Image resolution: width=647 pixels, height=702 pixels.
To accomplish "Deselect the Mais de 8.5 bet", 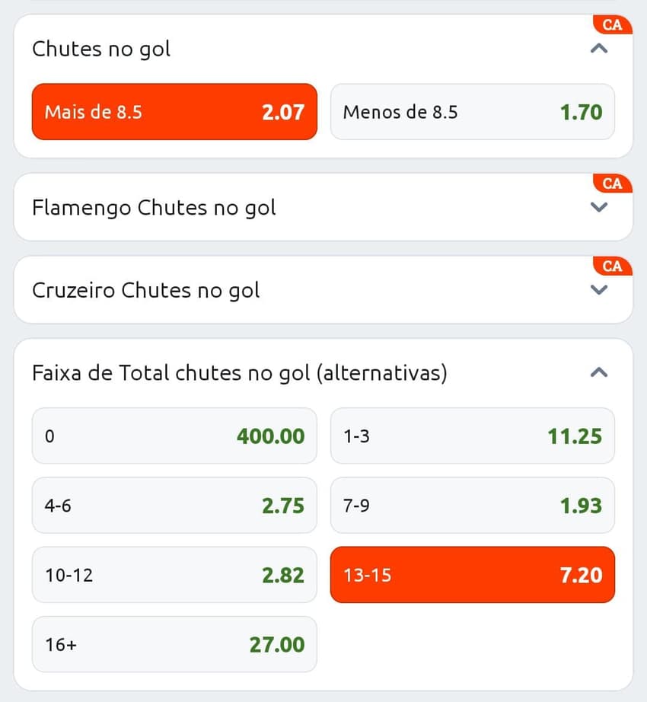I will pos(174,112).
